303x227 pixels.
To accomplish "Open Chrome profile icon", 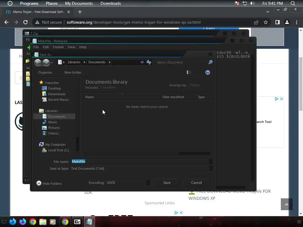I will (287, 22).
